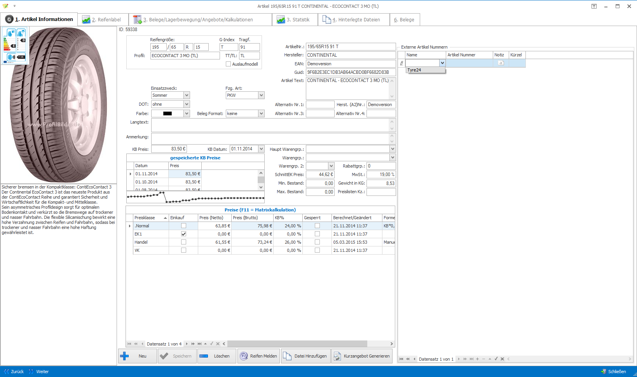Open the Statistik tab
Viewport: 637px width, 377px height.
click(x=295, y=19)
